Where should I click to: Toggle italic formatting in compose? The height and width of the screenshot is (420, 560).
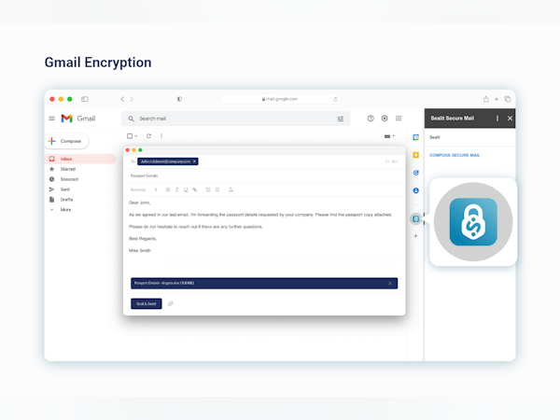(x=176, y=189)
